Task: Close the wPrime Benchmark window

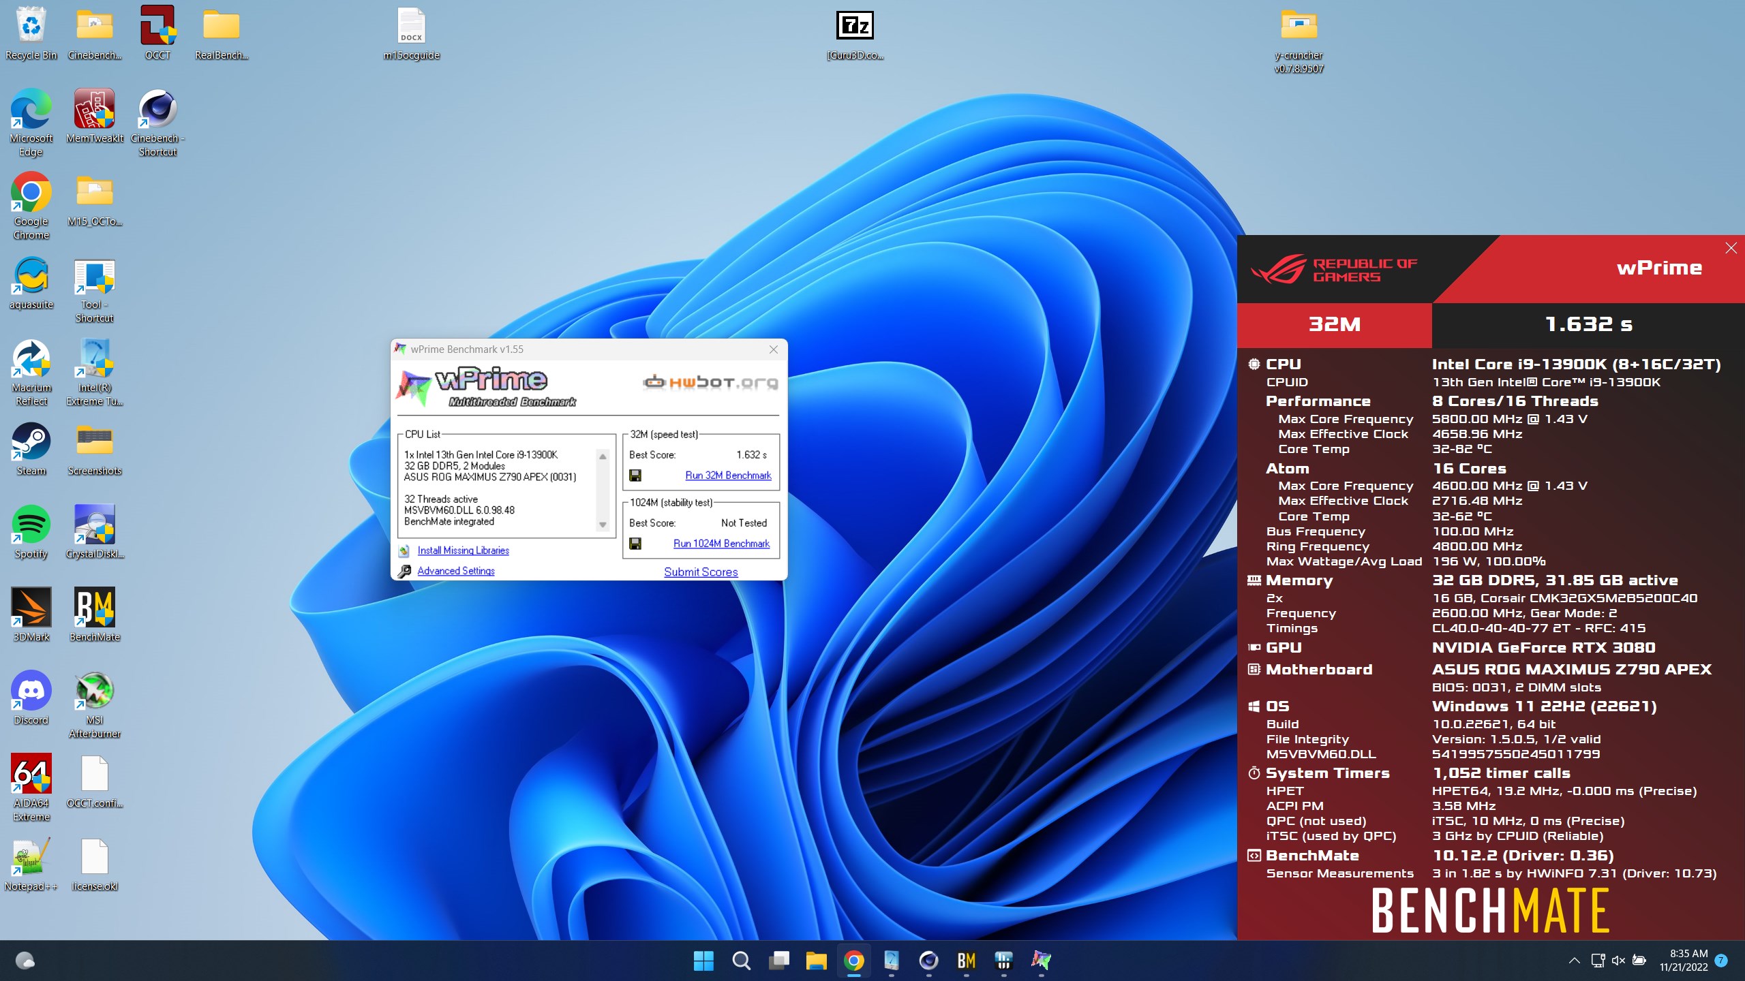Action: tap(773, 349)
